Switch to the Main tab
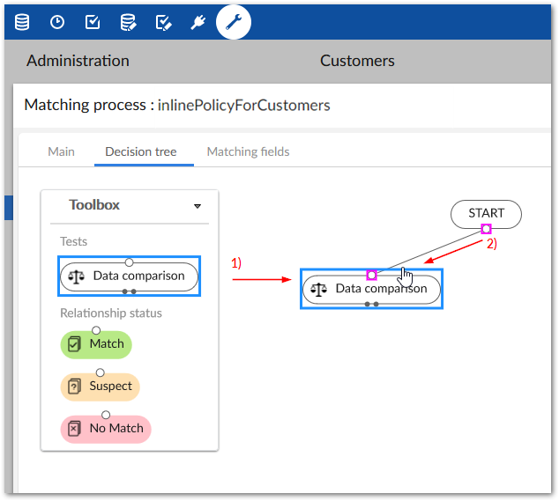Image resolution: width=559 pixels, height=501 pixels. coord(61,151)
